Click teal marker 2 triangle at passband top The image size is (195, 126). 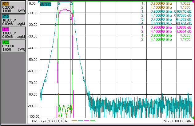click(71, 3)
